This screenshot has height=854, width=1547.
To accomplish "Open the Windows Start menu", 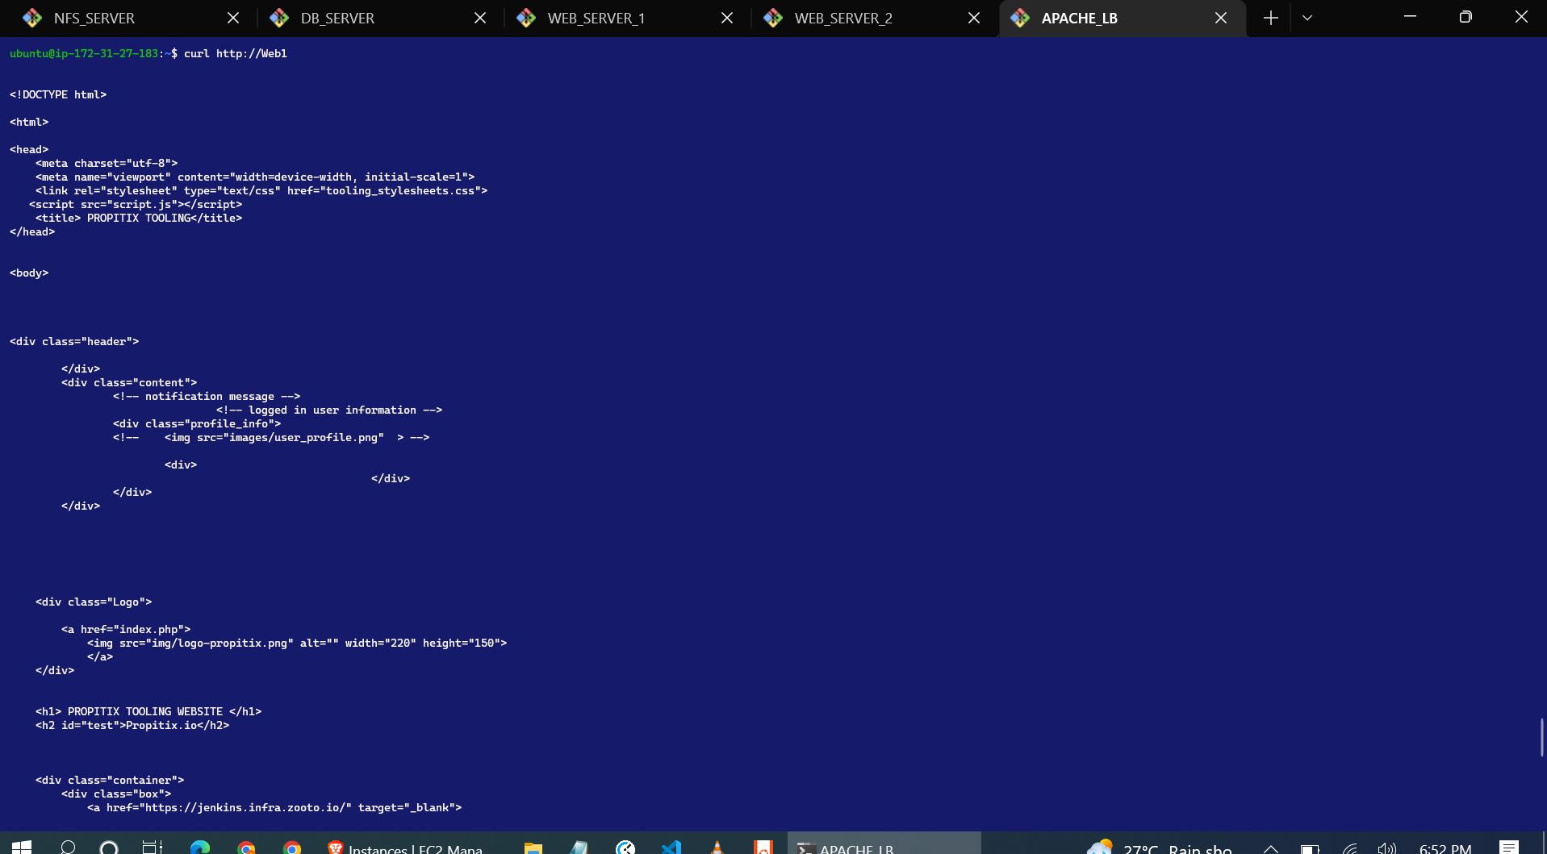I will [22, 847].
